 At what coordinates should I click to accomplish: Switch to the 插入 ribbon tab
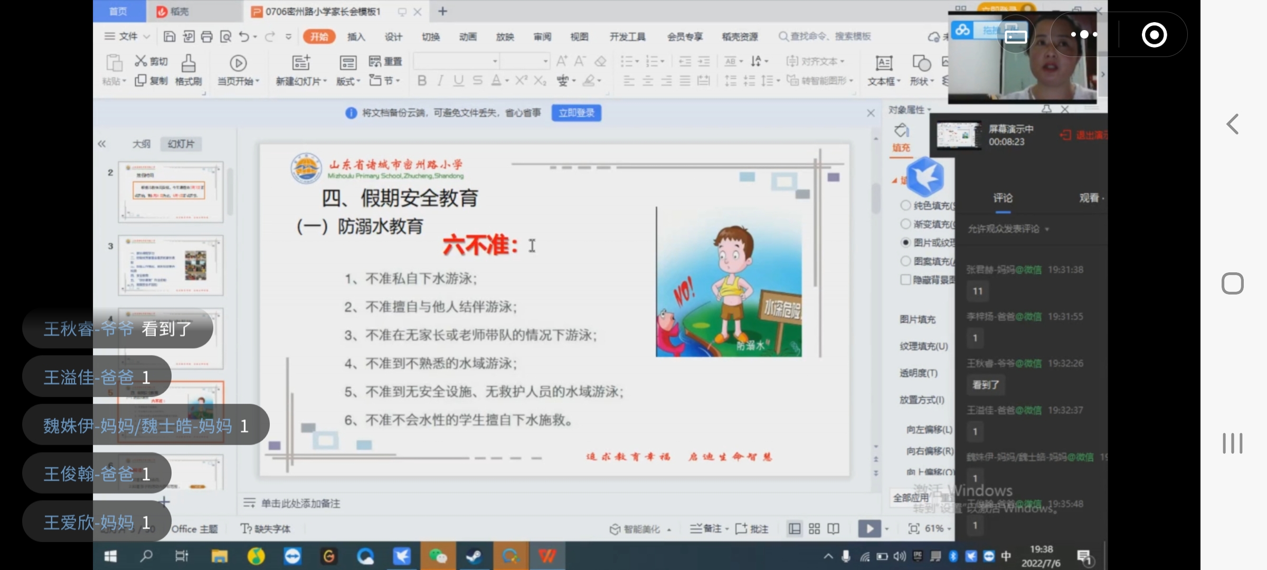[x=355, y=36]
